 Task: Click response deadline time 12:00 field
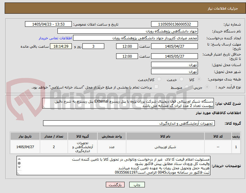127,46
